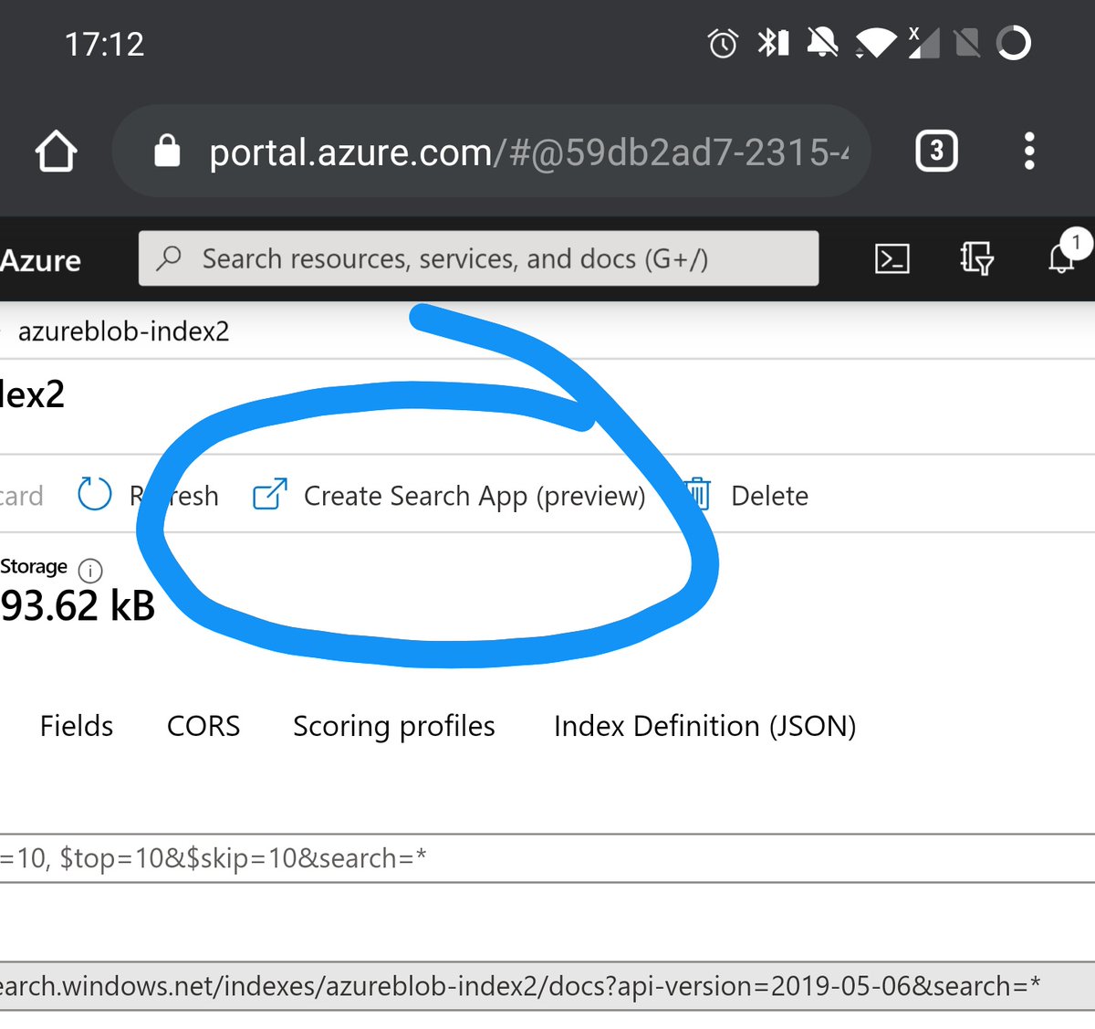Open directory and subscription filter icon
The width and height of the screenshot is (1095, 1029).
coord(976,258)
